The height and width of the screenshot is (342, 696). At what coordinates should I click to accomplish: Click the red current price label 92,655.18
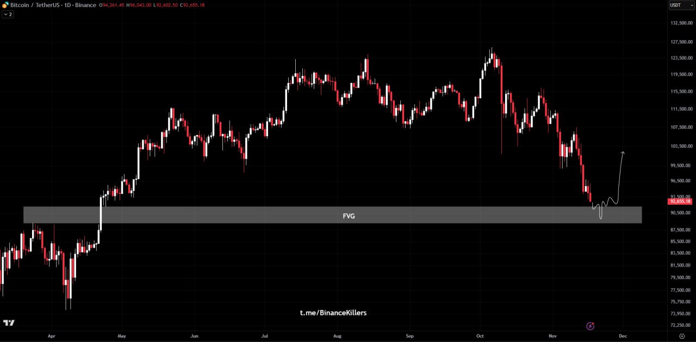tap(680, 201)
